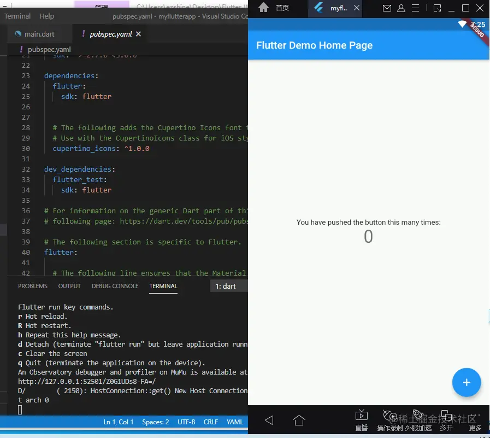490x438 pixels.
Task: Click the 'dependencies:' key on line 23
Action: (71, 75)
